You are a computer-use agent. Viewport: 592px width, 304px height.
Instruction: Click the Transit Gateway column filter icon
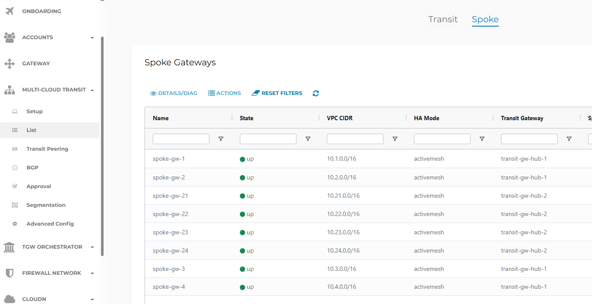[x=569, y=139]
